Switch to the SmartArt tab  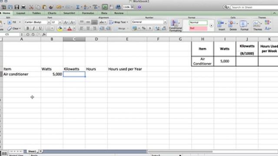pos(69,13)
